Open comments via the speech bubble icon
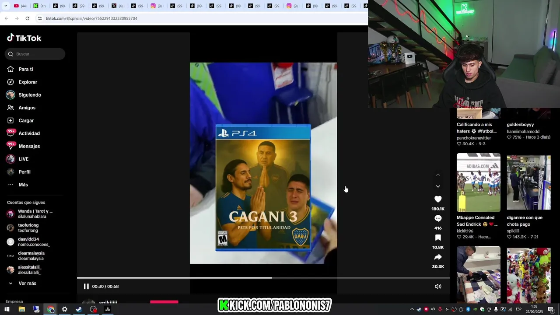 (438, 218)
